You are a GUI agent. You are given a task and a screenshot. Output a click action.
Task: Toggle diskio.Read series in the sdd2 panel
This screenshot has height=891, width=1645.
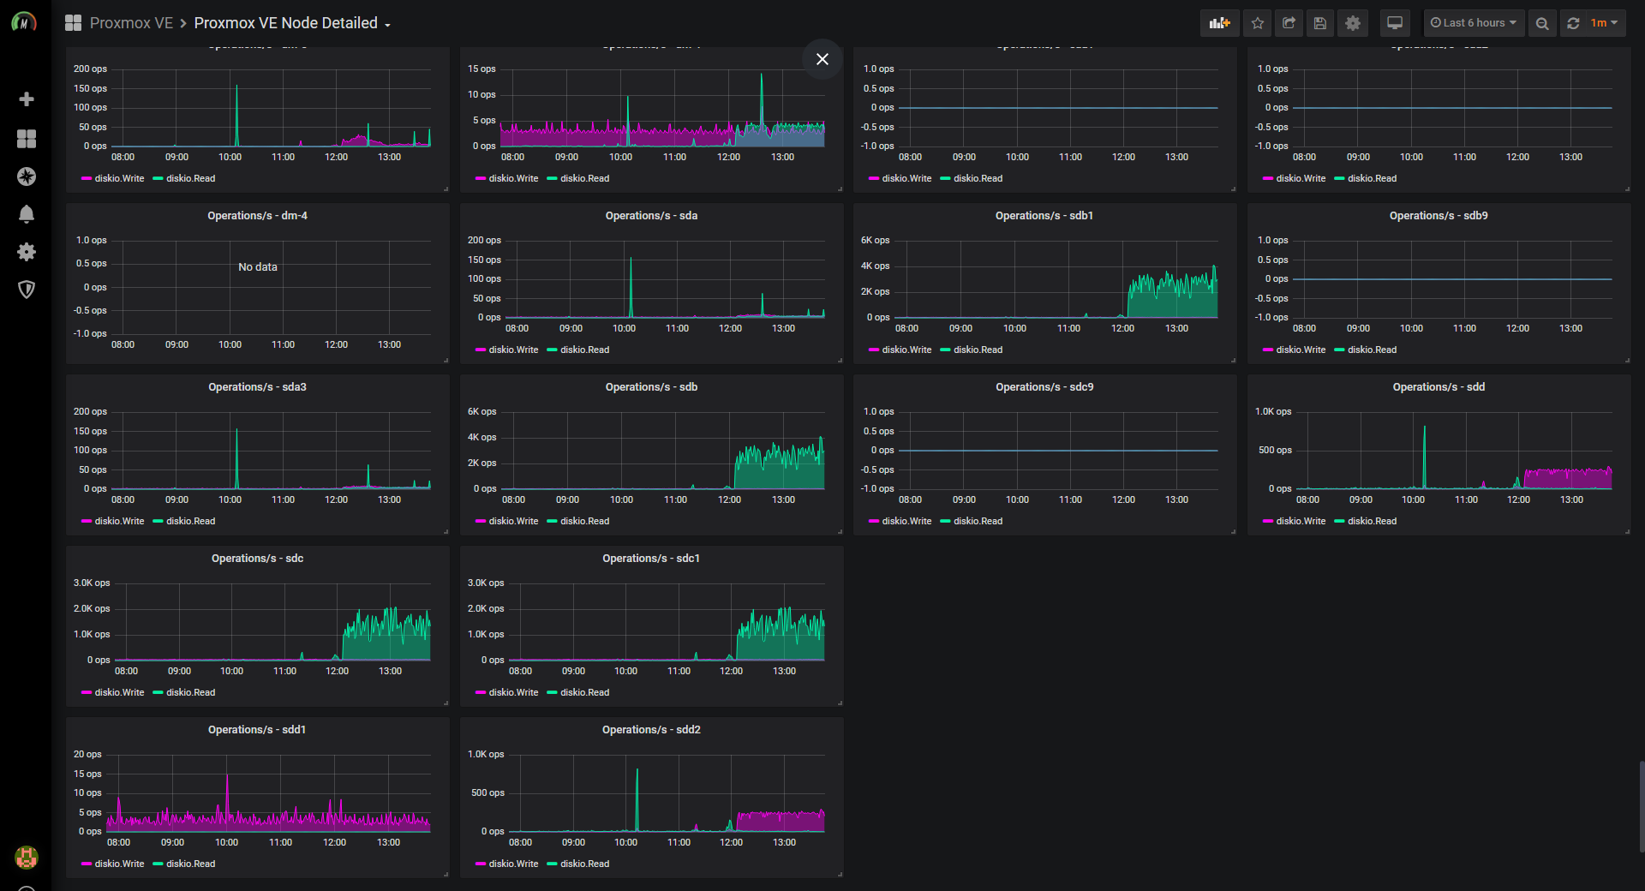point(584,864)
